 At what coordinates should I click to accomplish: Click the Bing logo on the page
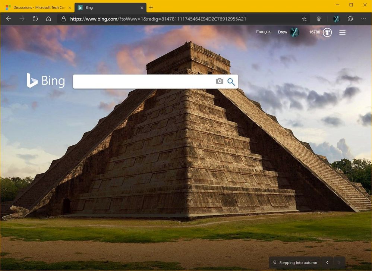(x=46, y=81)
